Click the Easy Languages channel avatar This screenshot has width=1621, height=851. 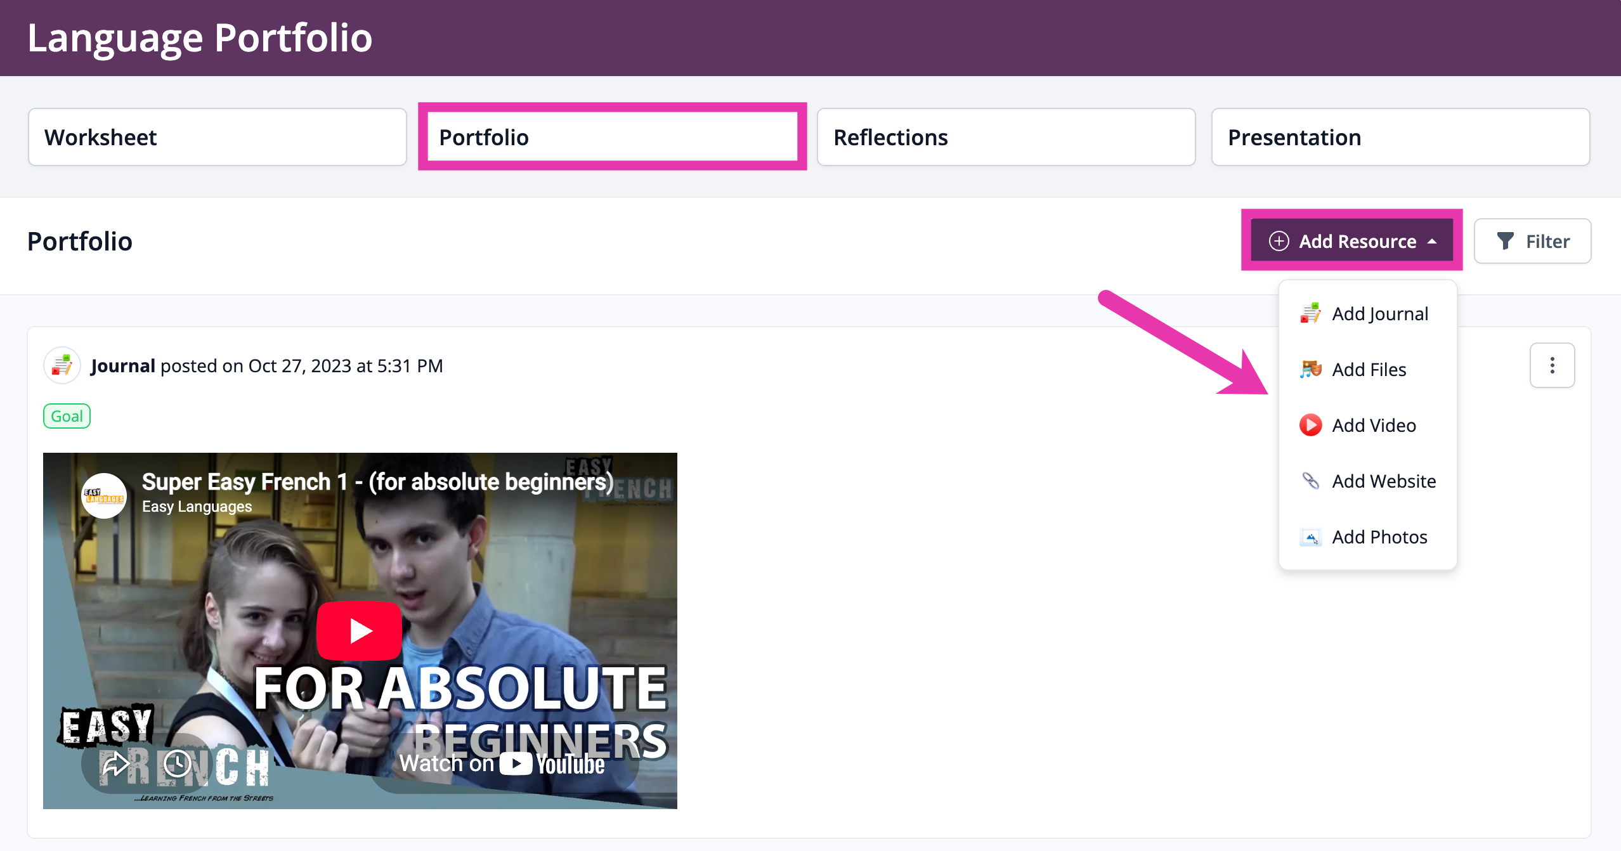tap(104, 496)
